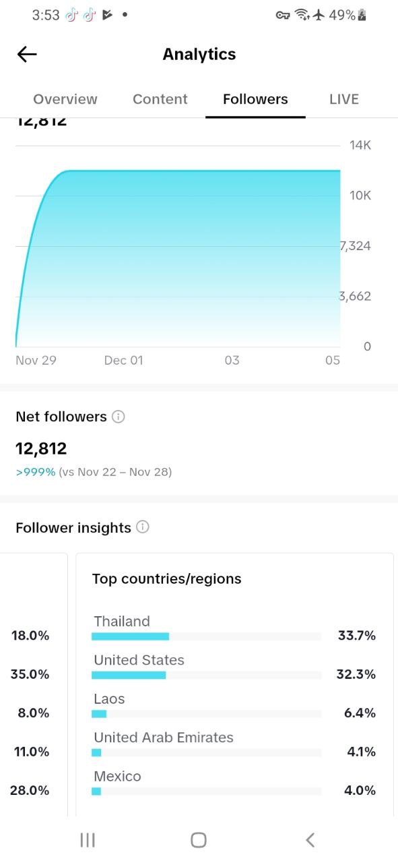Tap the battery status icon
Screen dimensions: 398x863
pos(362,15)
